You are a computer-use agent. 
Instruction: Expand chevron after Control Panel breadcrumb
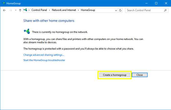50,10
